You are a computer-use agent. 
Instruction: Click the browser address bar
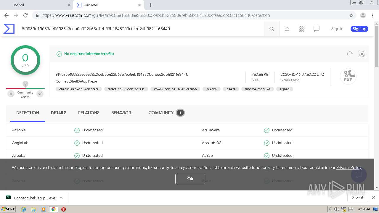tap(189, 15)
